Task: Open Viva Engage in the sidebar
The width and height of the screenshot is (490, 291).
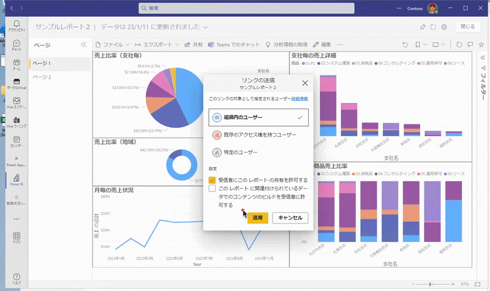Action: pyautogui.click(x=17, y=103)
